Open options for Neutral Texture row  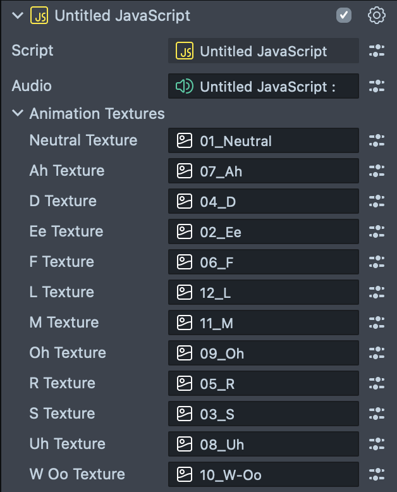[x=377, y=140]
